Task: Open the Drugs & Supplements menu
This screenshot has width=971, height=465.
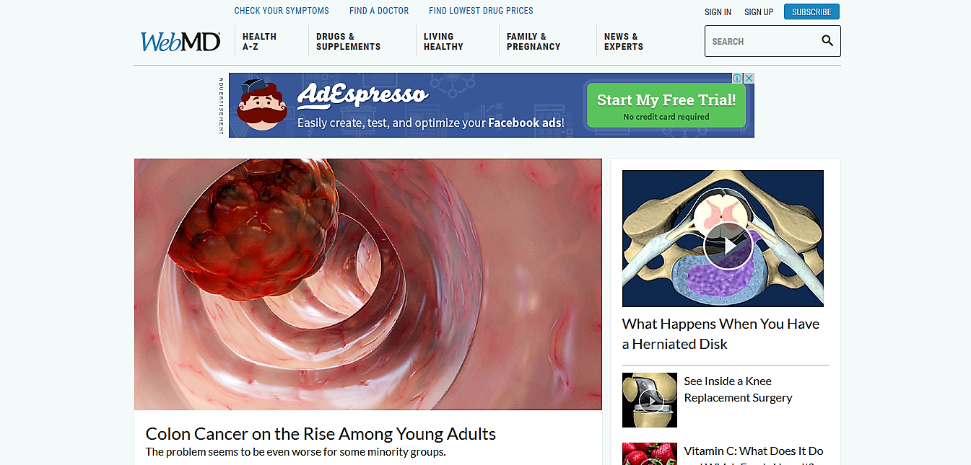Action: (x=348, y=41)
